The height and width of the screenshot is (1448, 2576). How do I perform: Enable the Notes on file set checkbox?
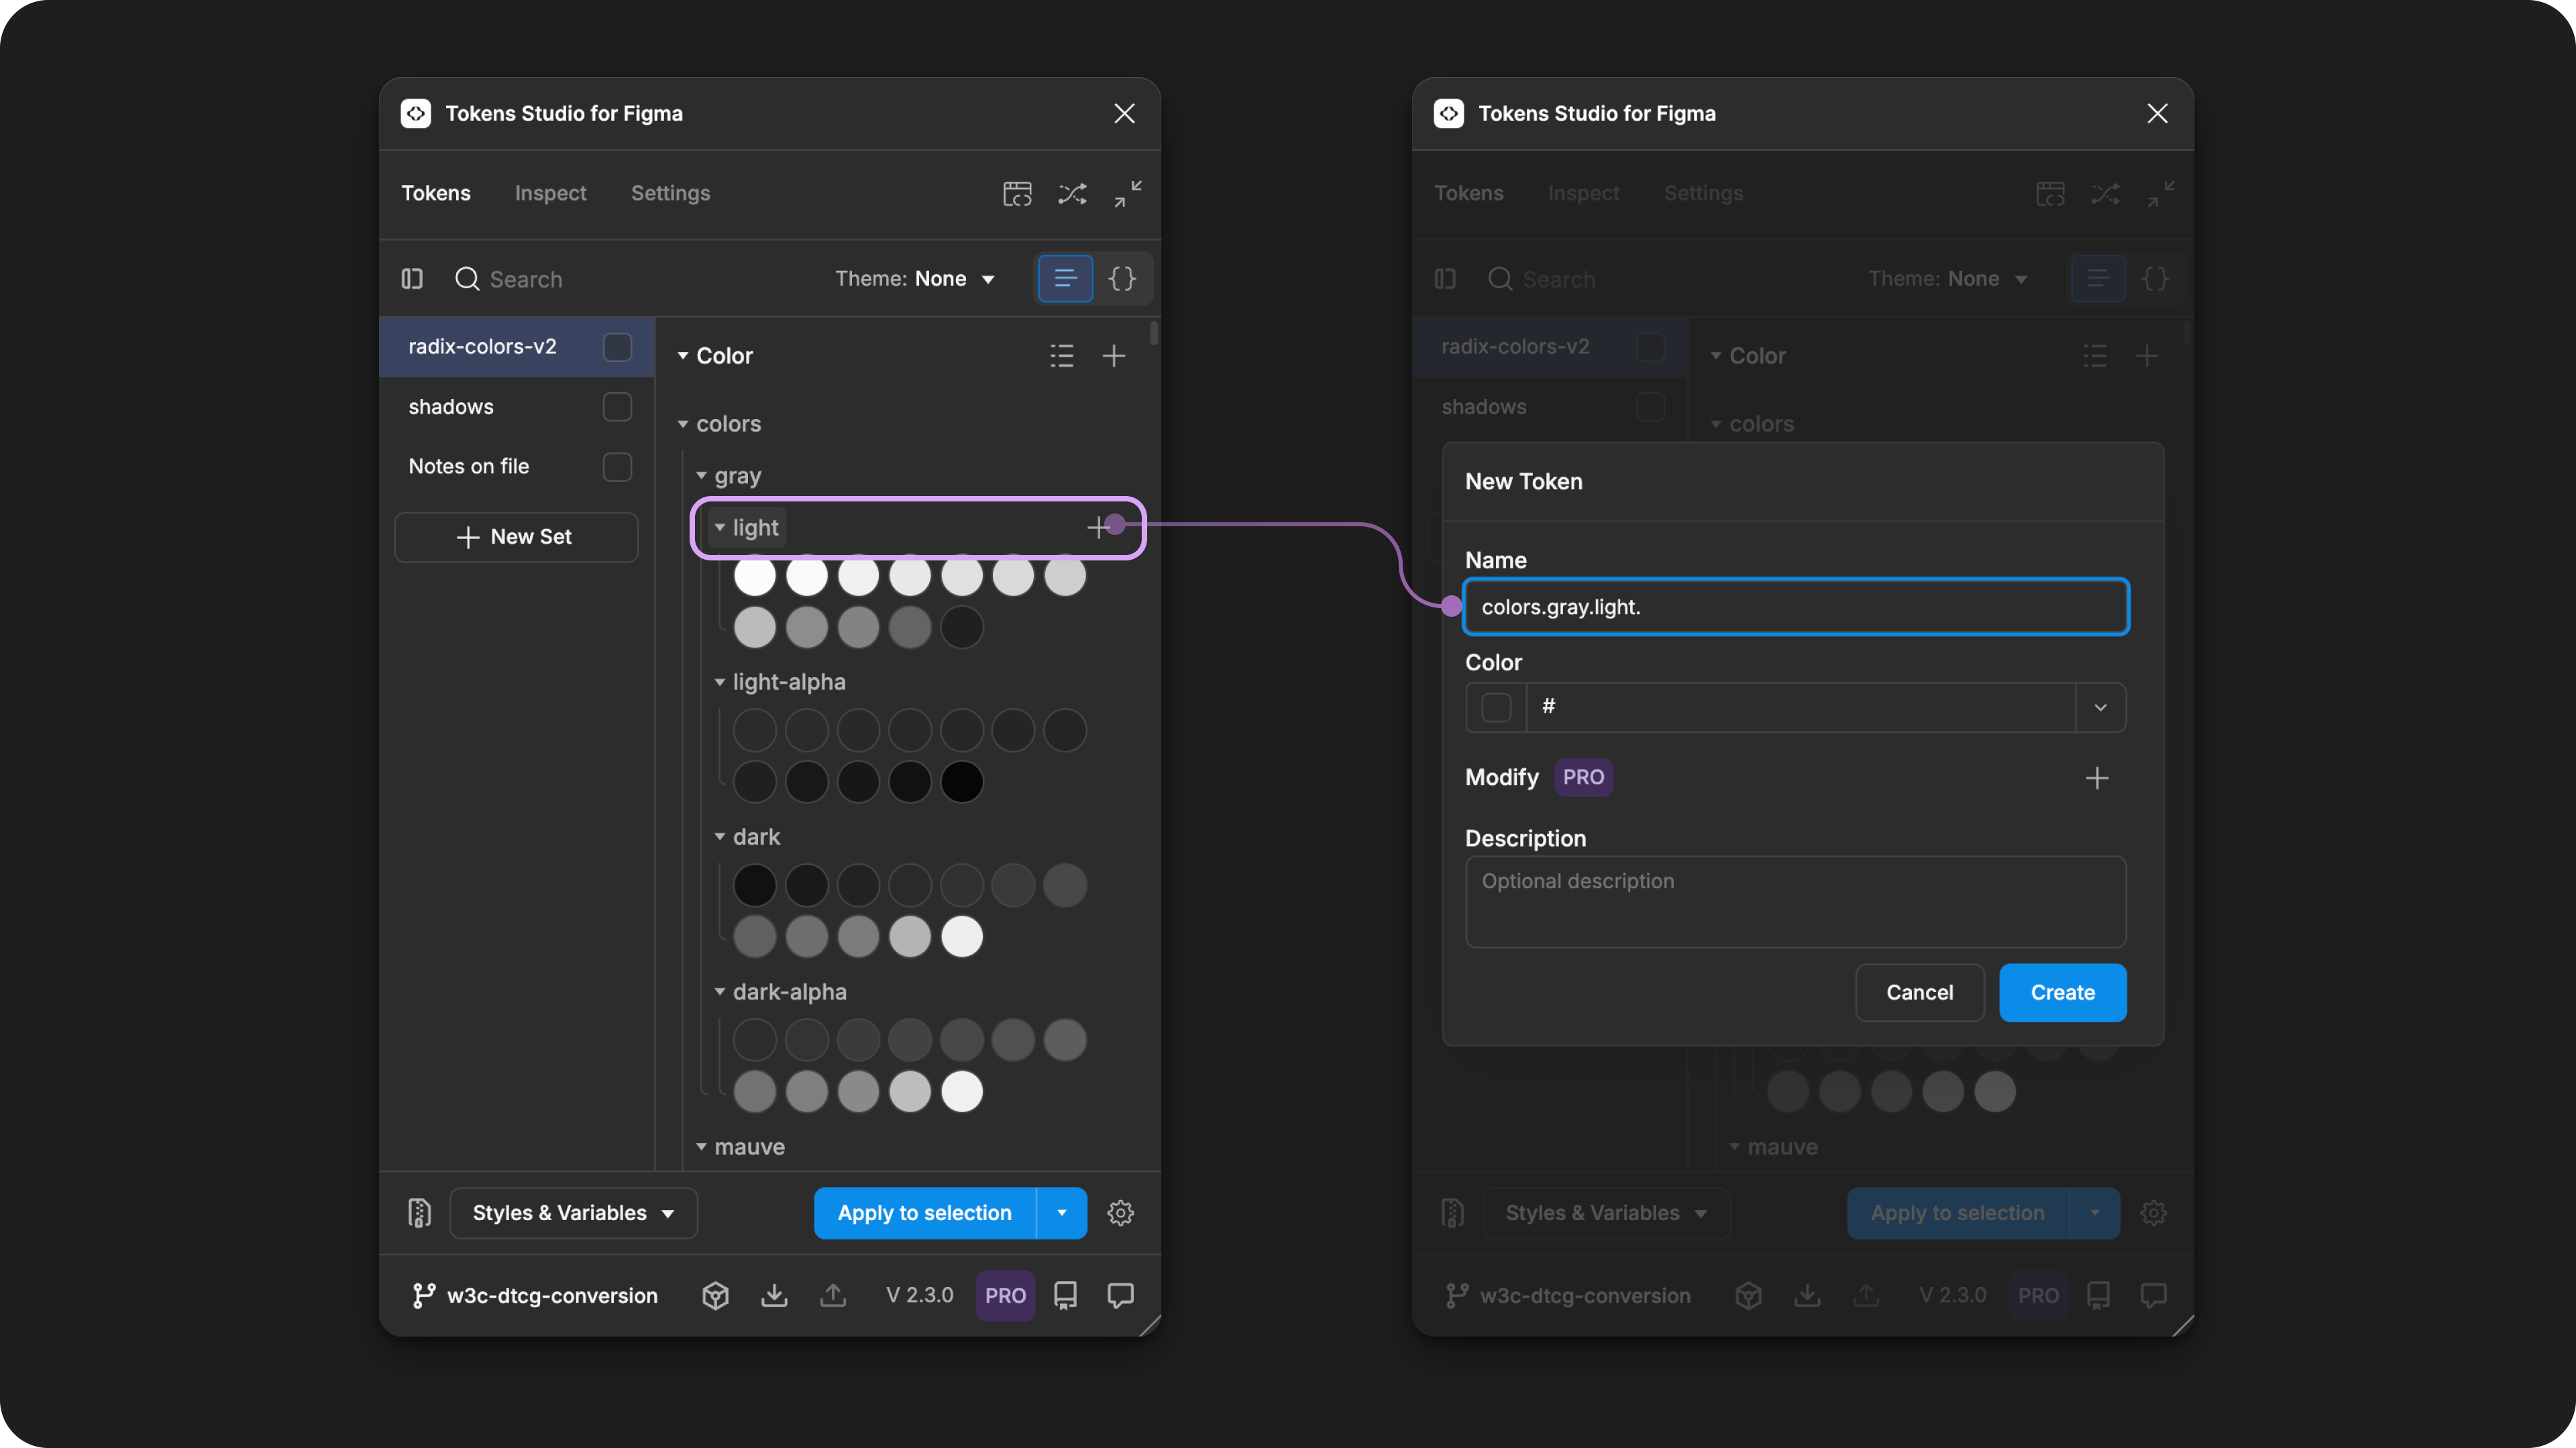click(x=617, y=467)
